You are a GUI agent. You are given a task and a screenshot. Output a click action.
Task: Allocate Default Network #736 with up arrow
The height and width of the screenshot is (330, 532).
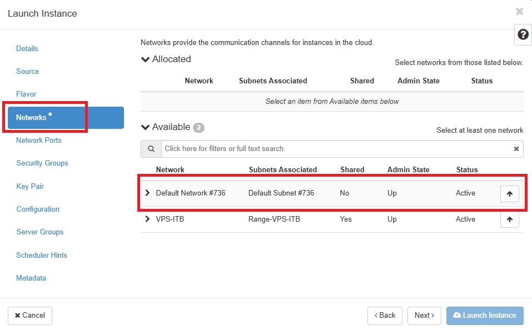[510, 194]
